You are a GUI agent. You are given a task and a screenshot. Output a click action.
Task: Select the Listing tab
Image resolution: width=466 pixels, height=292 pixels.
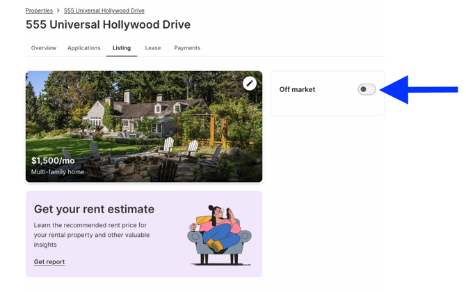(122, 48)
